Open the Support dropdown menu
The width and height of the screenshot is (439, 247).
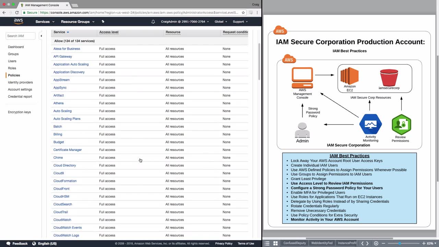coord(240,22)
